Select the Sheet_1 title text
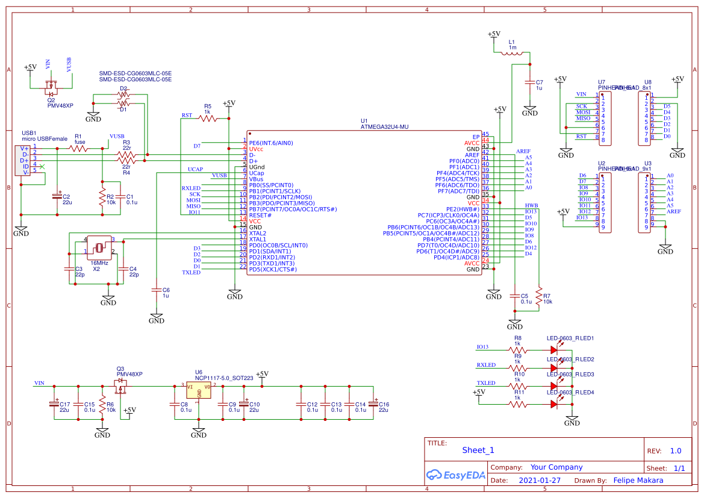This screenshot has width=704, height=498. (x=477, y=450)
